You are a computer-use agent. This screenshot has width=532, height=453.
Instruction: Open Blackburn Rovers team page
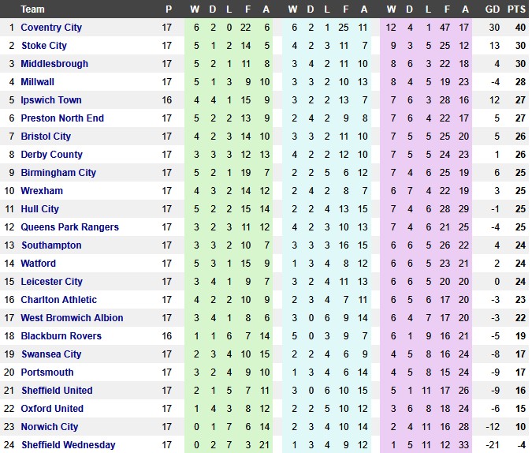(x=61, y=336)
